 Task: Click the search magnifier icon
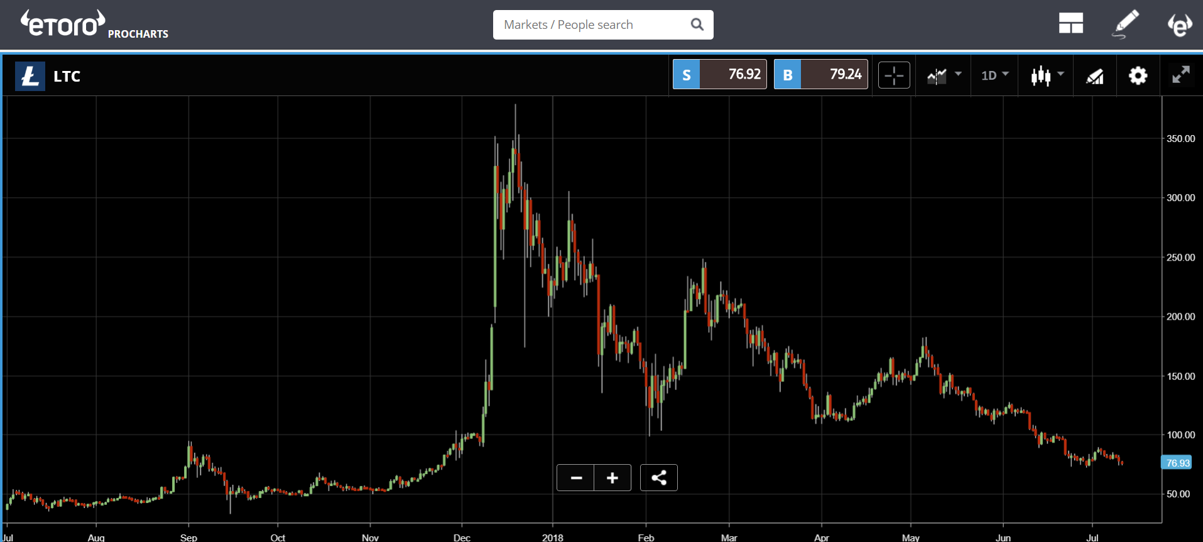tap(697, 25)
